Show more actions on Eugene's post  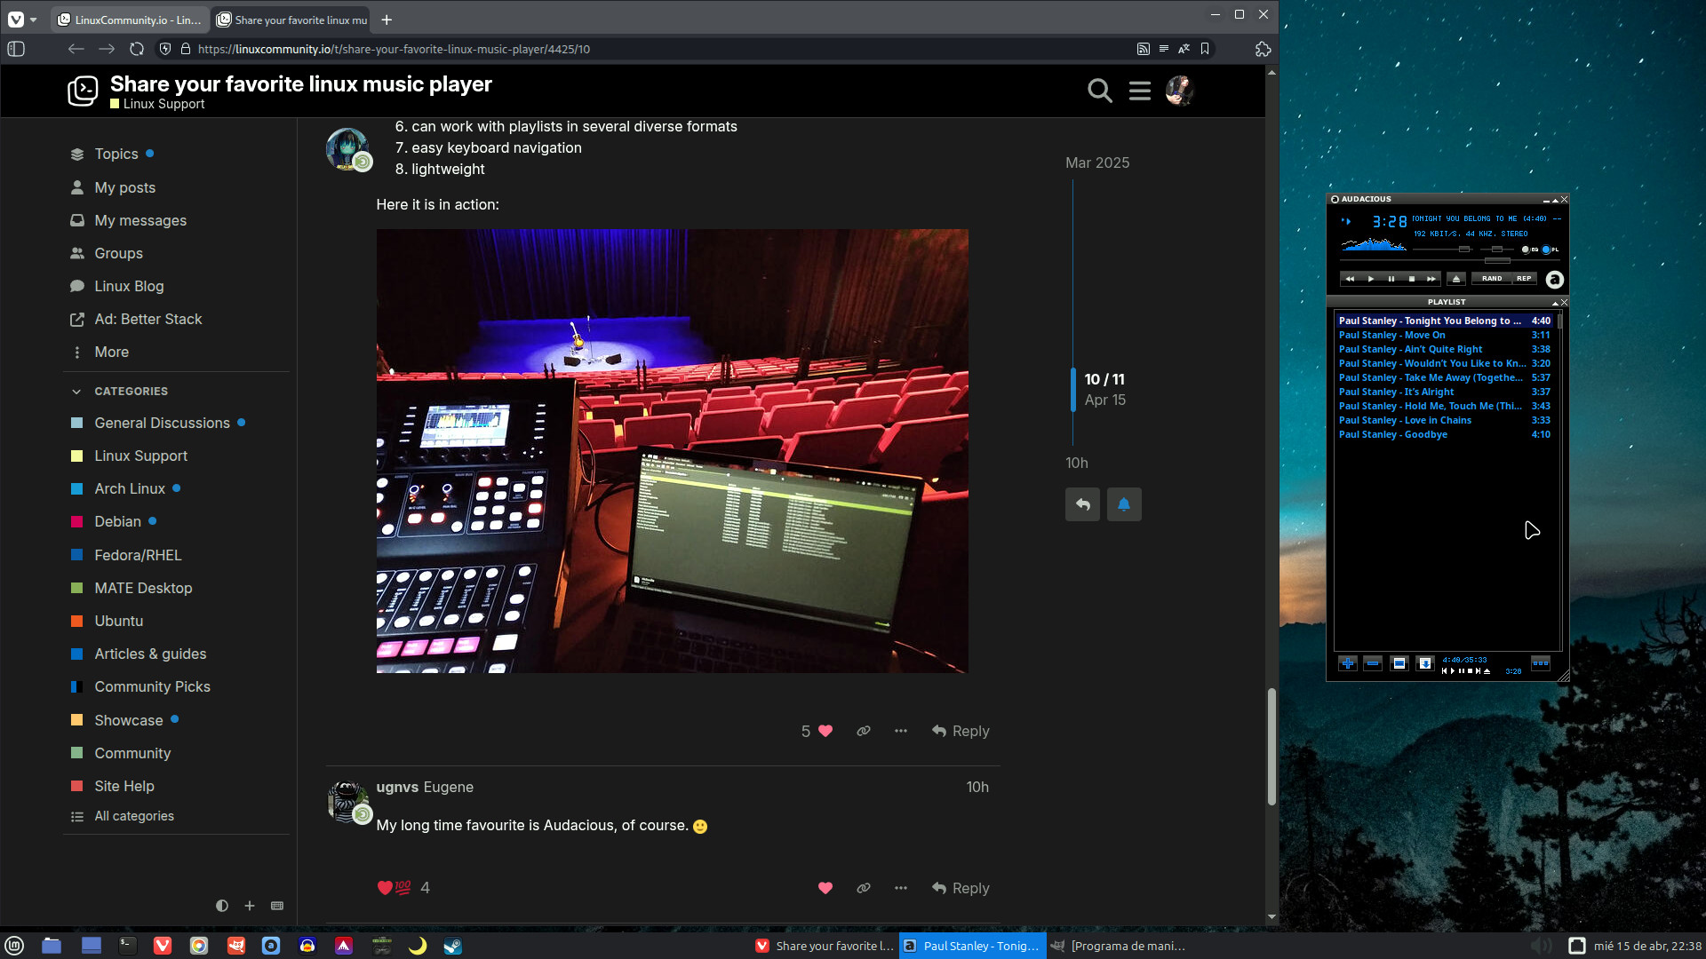tap(900, 888)
